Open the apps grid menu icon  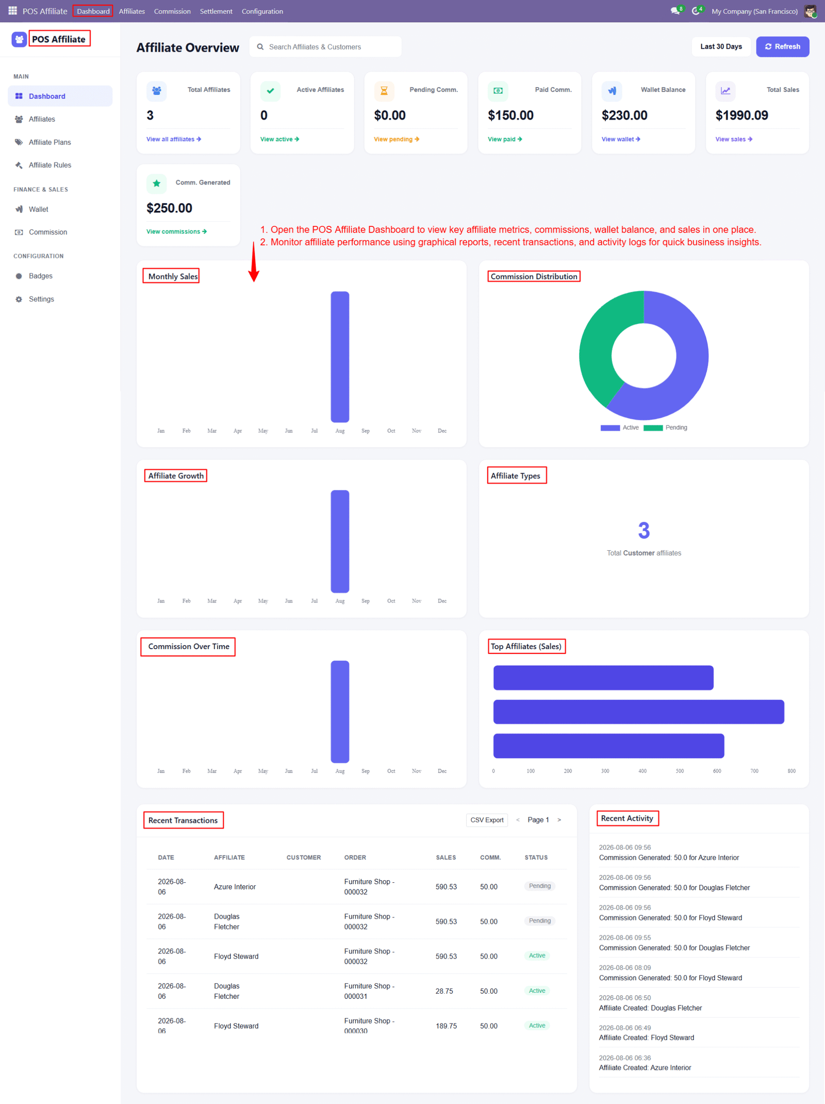coord(12,11)
